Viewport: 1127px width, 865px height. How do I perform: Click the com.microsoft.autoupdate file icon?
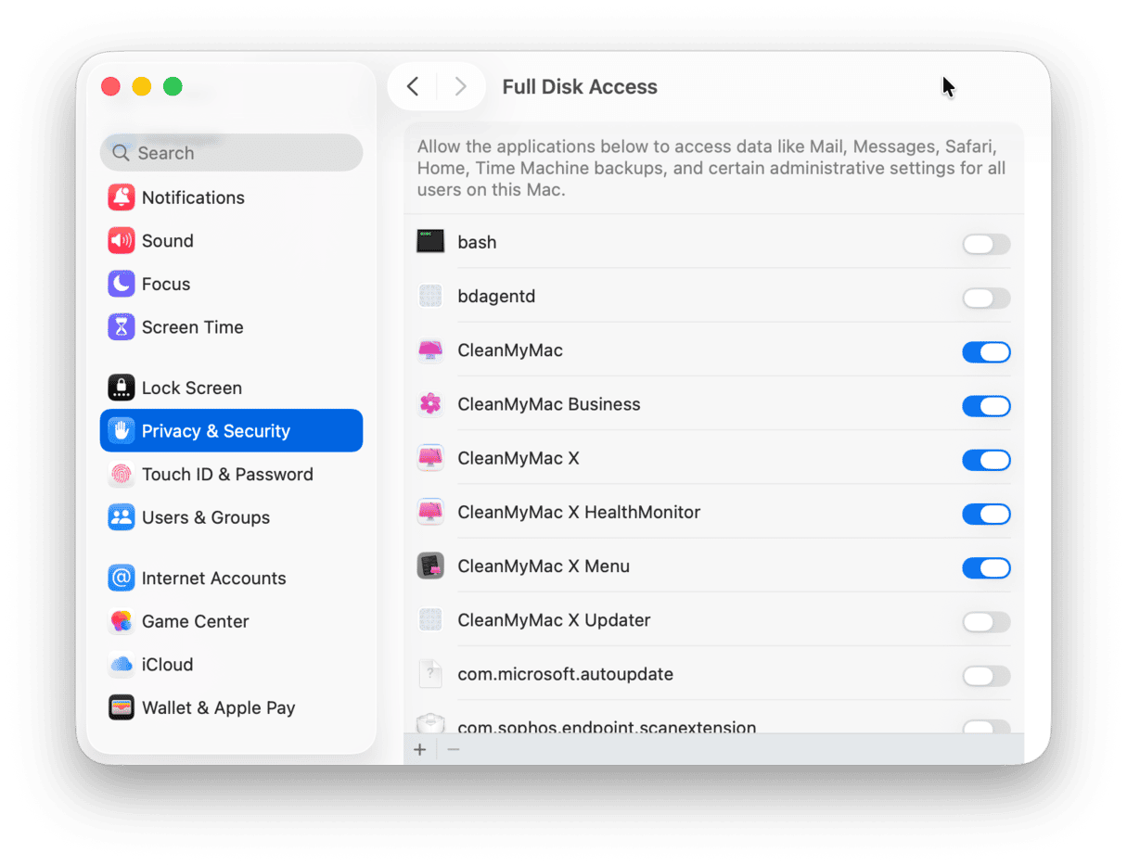click(x=430, y=674)
